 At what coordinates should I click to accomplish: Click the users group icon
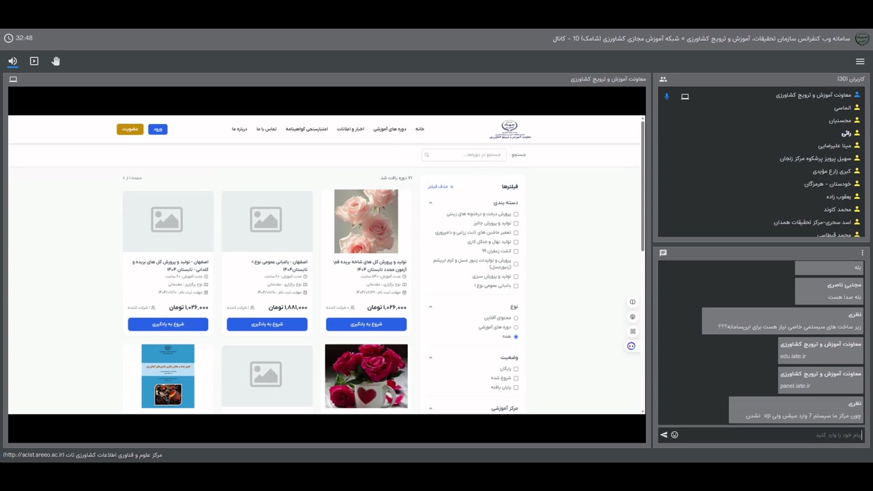click(x=663, y=79)
